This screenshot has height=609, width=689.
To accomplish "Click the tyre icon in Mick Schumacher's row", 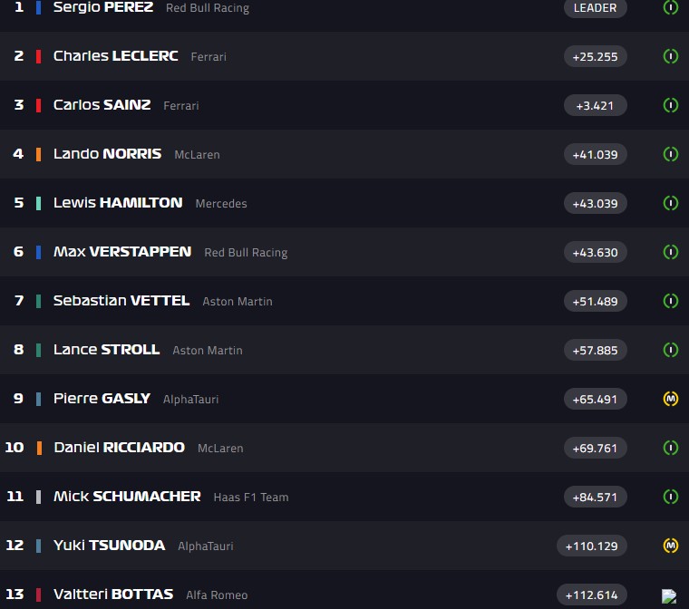I will click(671, 497).
